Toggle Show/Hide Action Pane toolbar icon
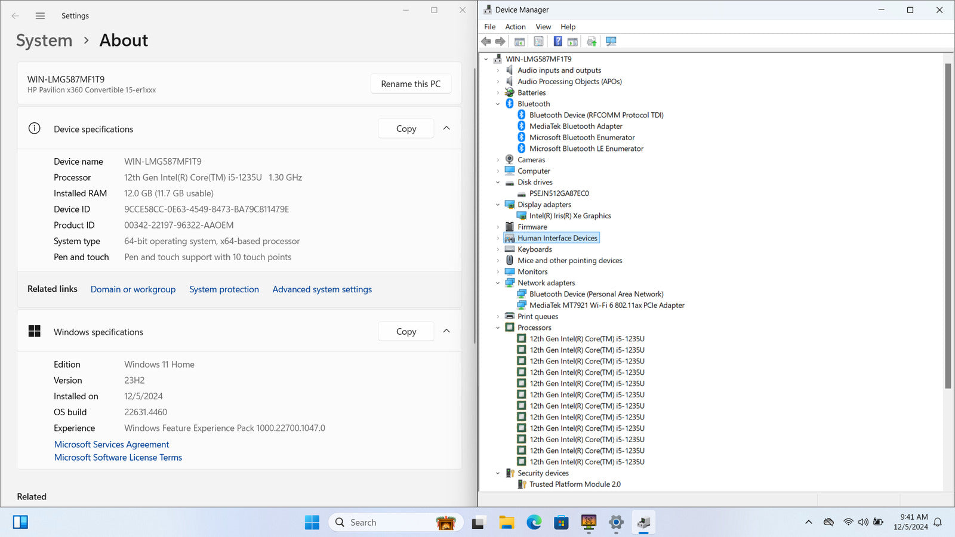This screenshot has height=537, width=955. [x=572, y=41]
